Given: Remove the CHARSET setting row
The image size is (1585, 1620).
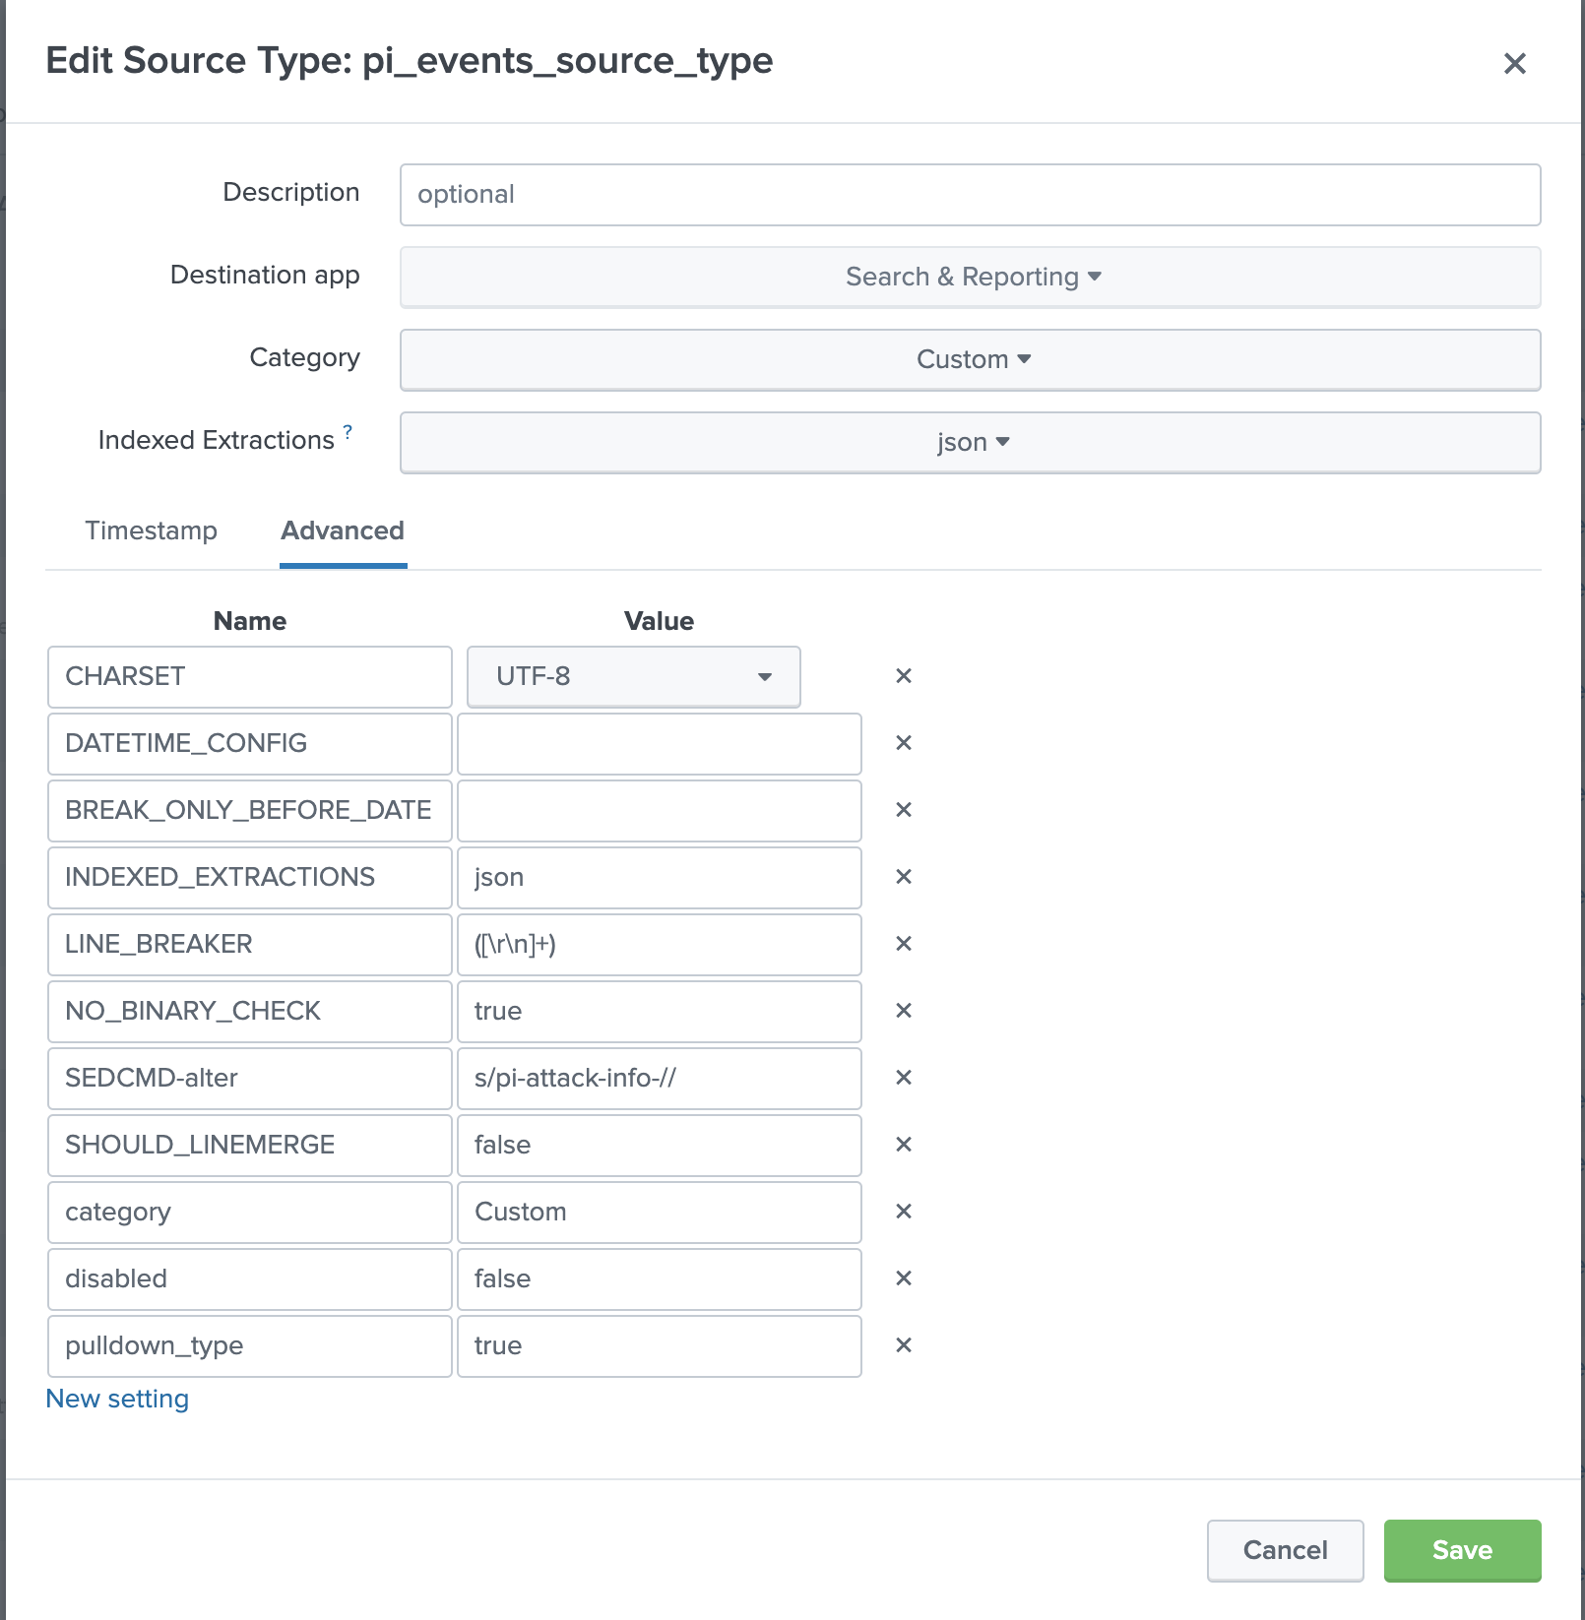Looking at the screenshot, I should click(904, 676).
